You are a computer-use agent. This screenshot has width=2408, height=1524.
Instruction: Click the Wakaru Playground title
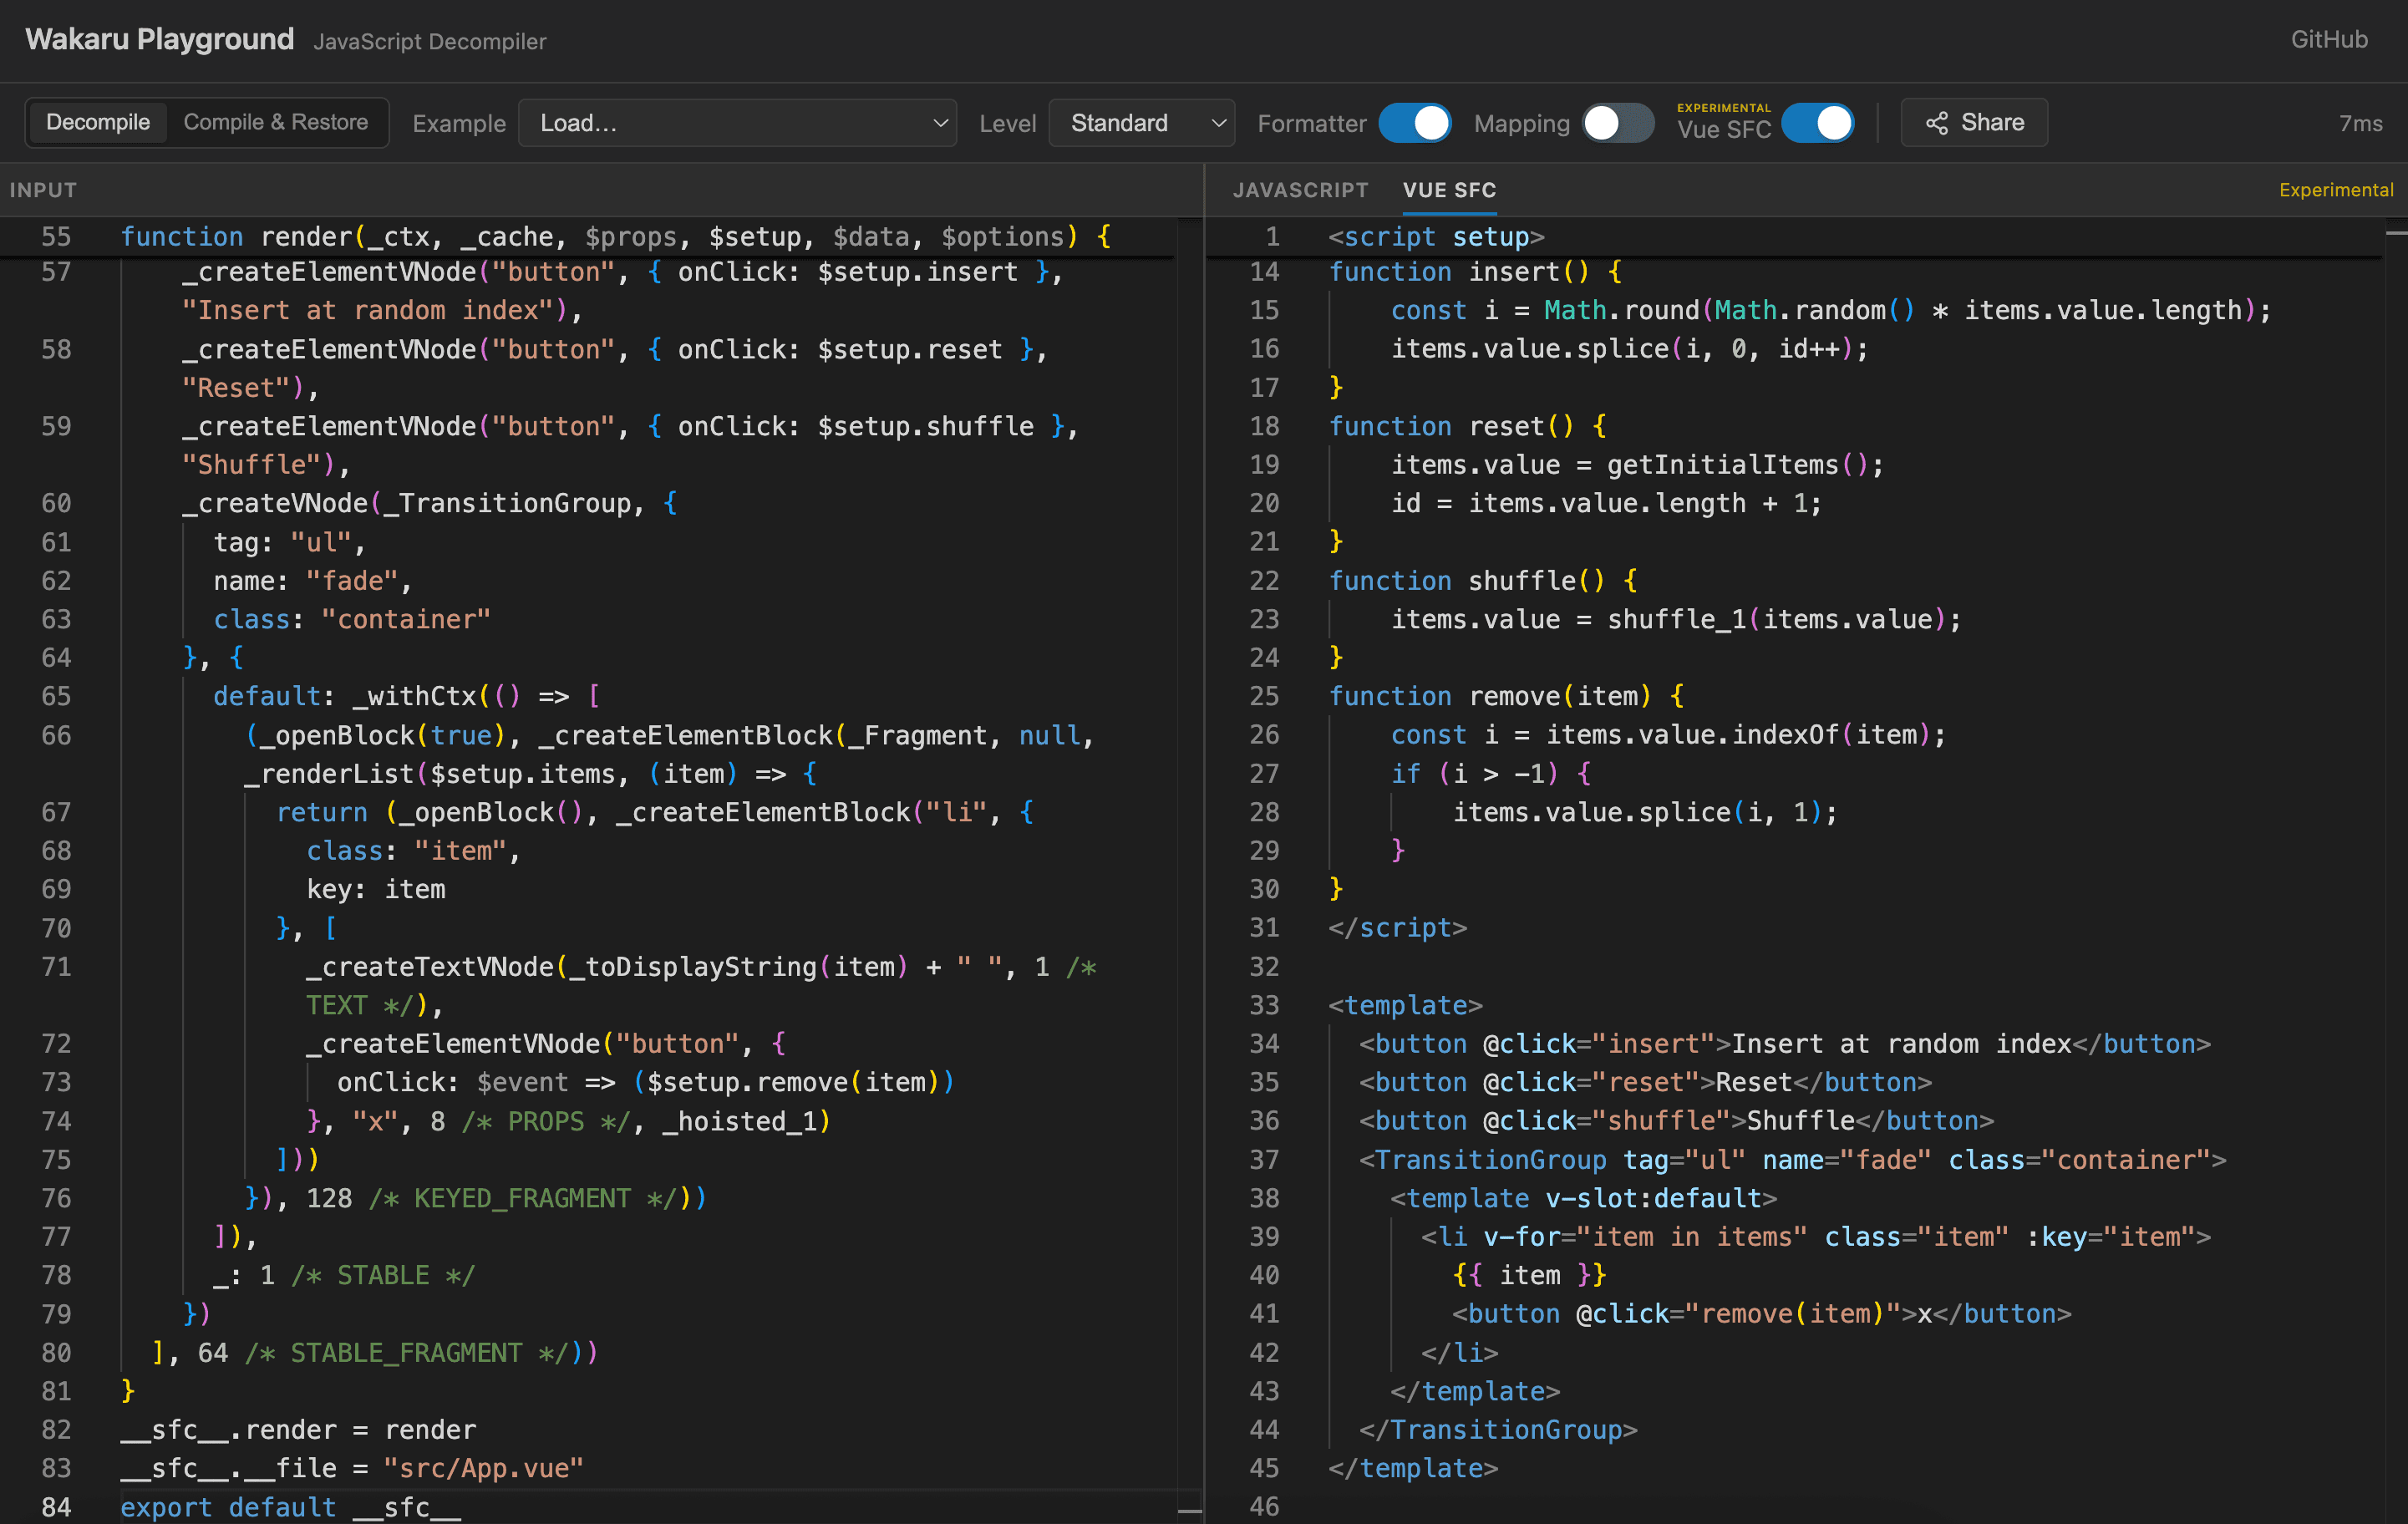pyautogui.click(x=159, y=39)
